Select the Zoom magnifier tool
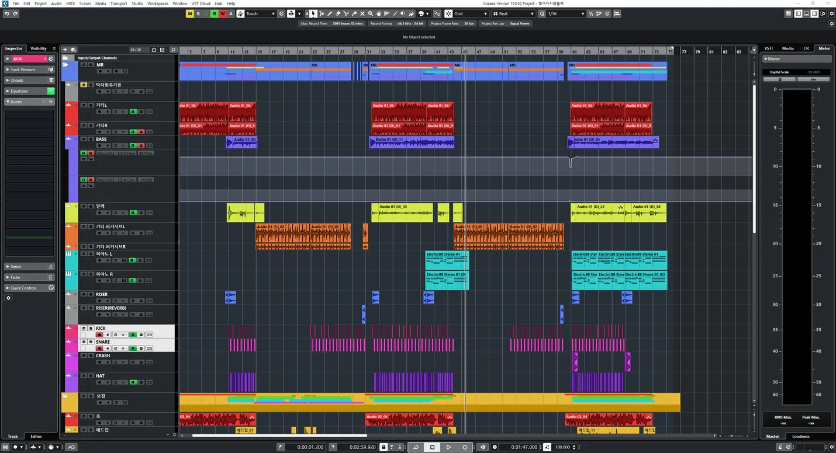The height and width of the screenshot is (453, 836). coord(371,13)
